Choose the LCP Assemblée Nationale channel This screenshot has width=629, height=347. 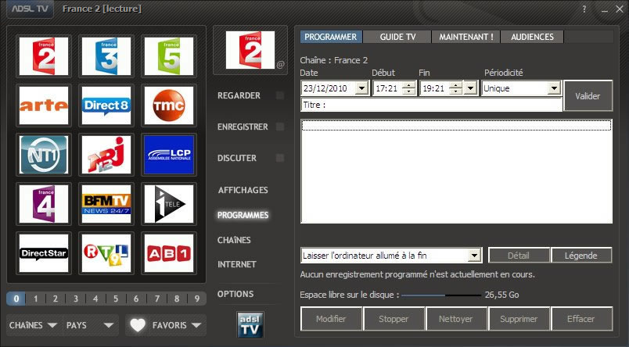169,155
